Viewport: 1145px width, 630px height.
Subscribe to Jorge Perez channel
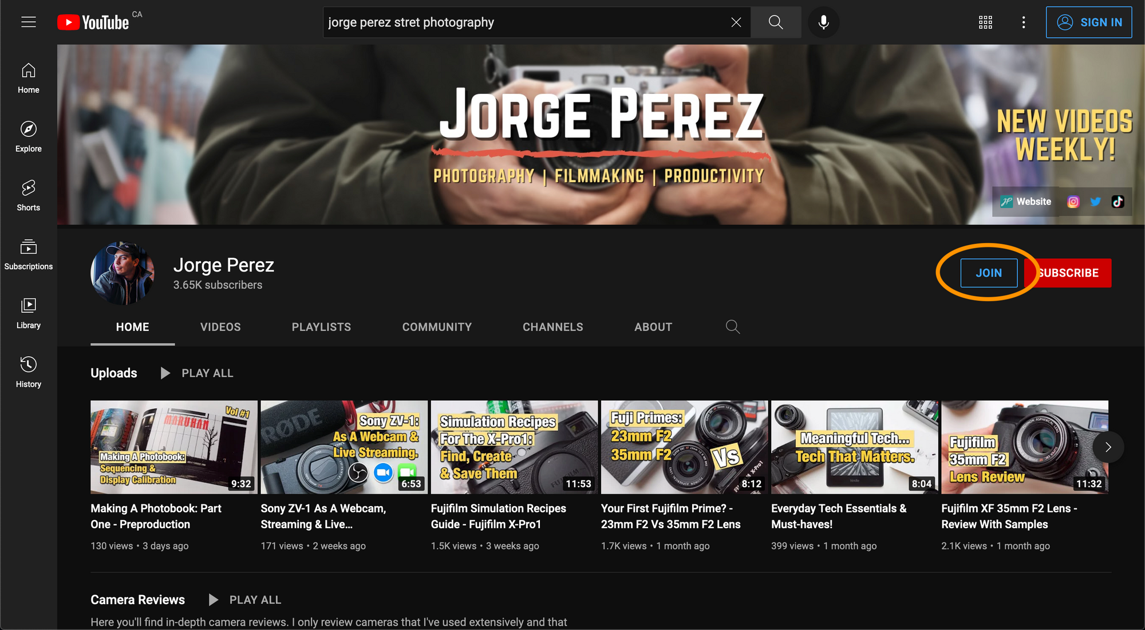(1068, 273)
